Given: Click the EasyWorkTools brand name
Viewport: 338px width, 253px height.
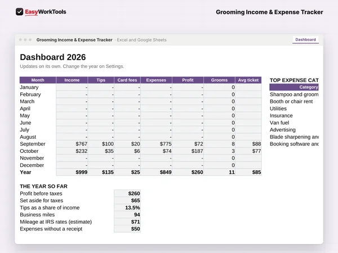Looking at the screenshot, I should [46, 12].
